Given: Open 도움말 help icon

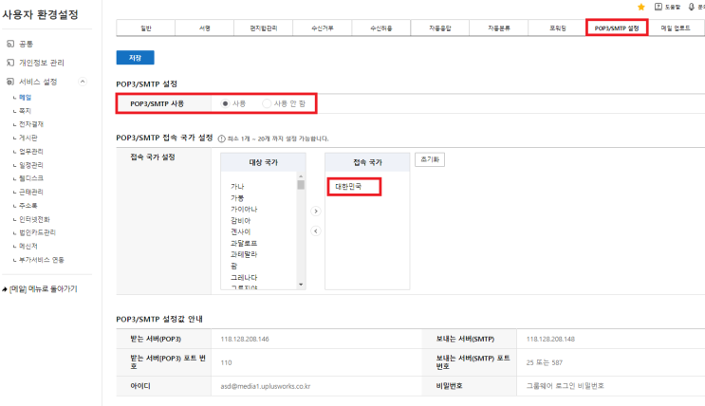Looking at the screenshot, I should pos(659,7).
